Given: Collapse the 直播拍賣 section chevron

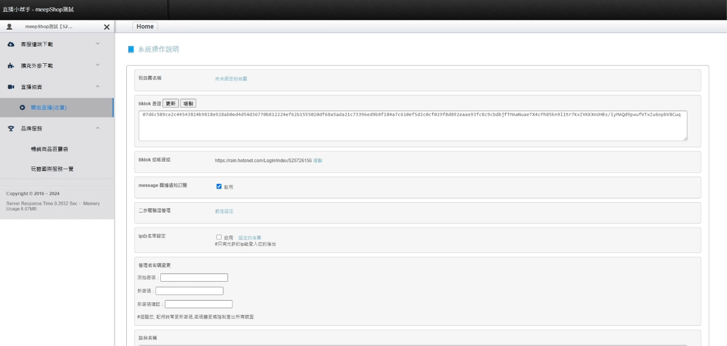Looking at the screenshot, I should (x=98, y=86).
